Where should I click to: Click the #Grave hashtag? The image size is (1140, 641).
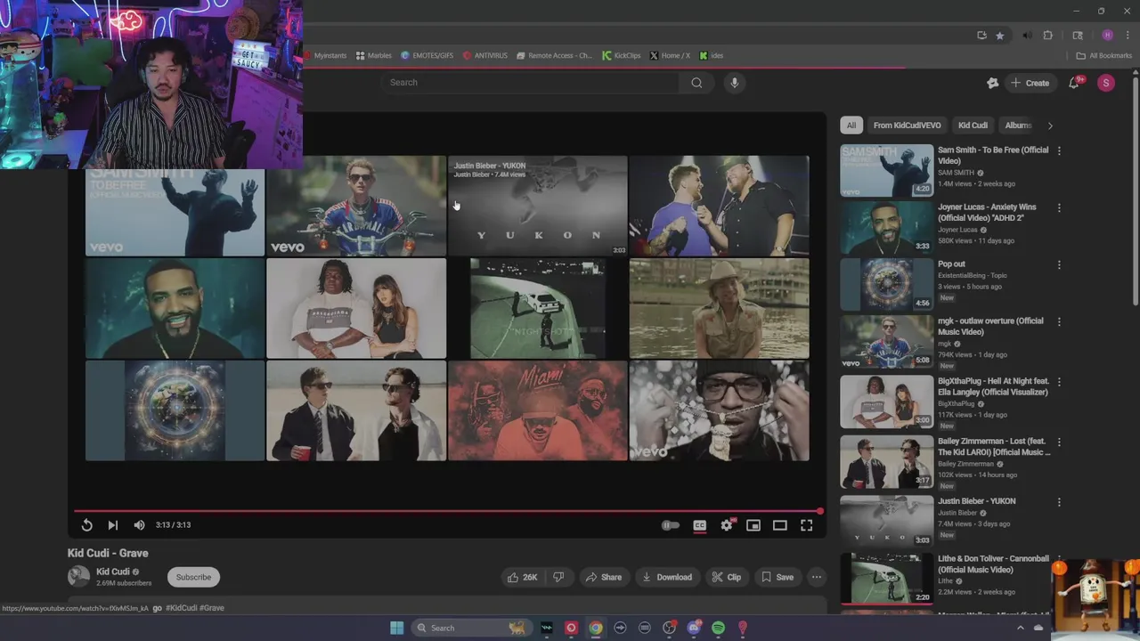212,608
